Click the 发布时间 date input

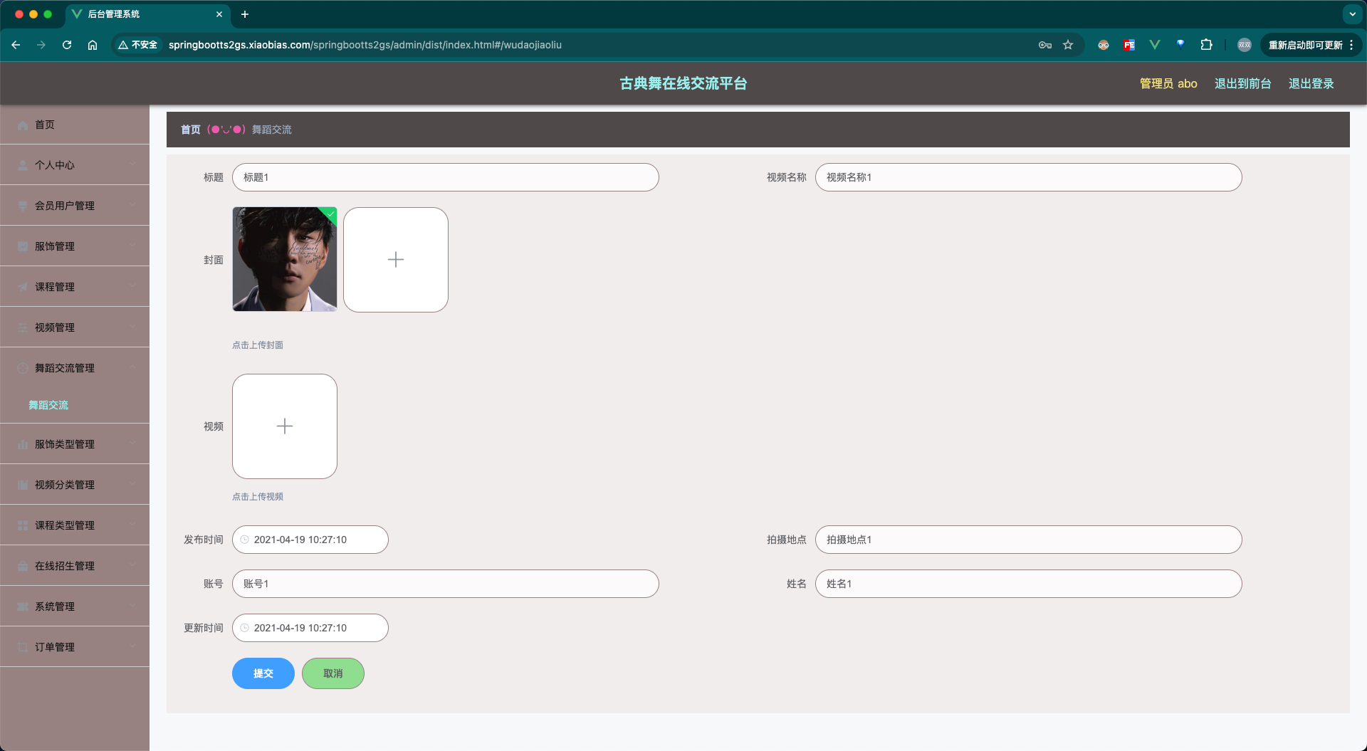310,540
